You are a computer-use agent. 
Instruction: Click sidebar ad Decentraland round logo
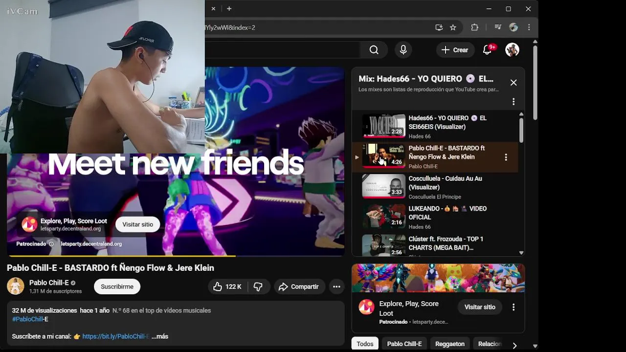[x=366, y=307]
